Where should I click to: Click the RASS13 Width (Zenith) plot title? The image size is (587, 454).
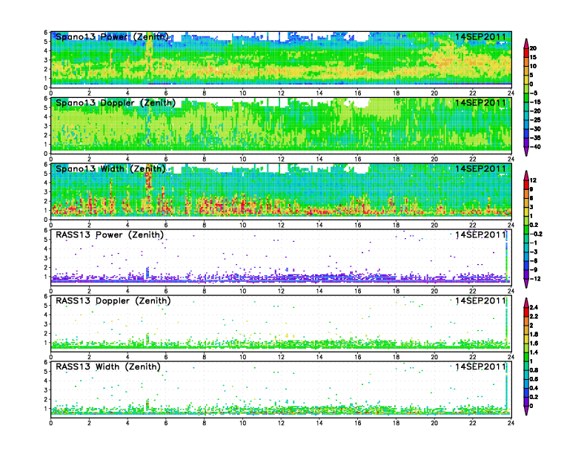108,367
